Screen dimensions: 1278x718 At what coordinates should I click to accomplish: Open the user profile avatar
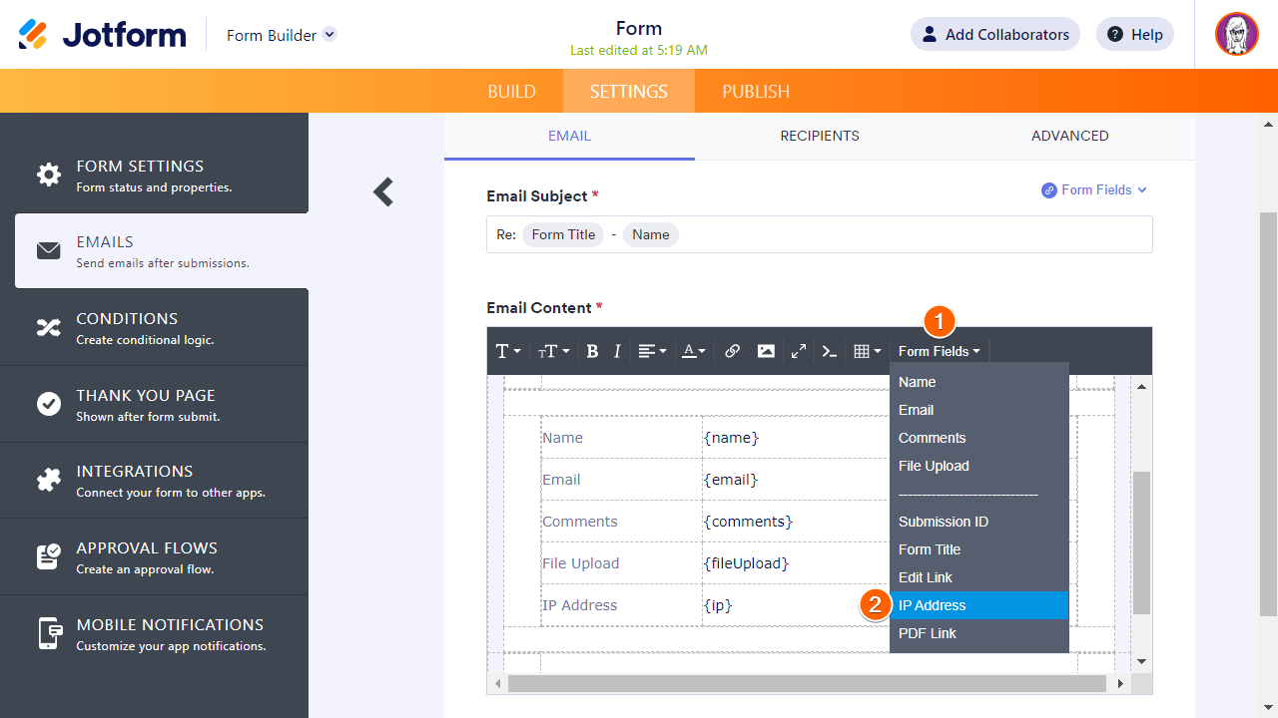[1236, 34]
